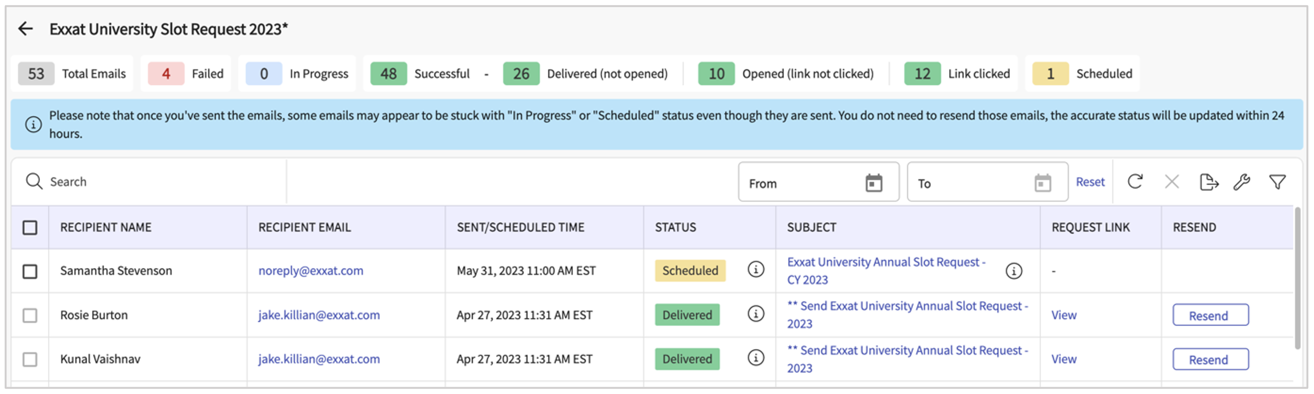The height and width of the screenshot is (394, 1314).
Task: Open the wrench settings tool
Action: [1242, 182]
